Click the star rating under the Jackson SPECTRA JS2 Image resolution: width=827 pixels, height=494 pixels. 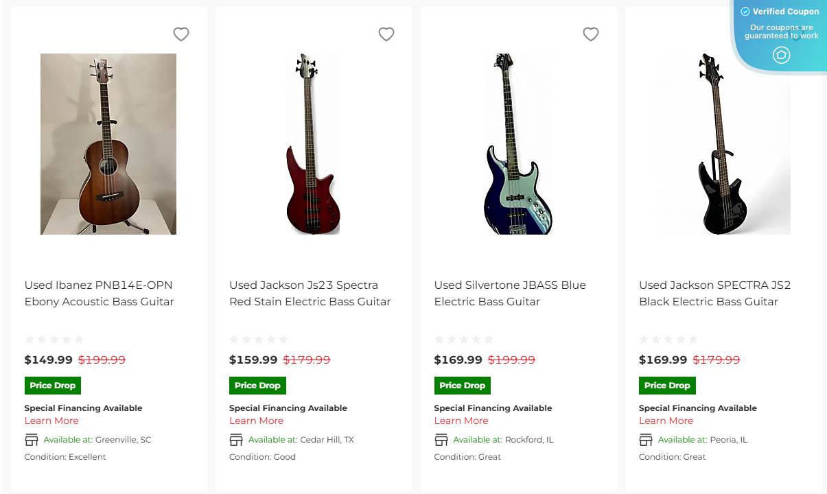point(669,339)
